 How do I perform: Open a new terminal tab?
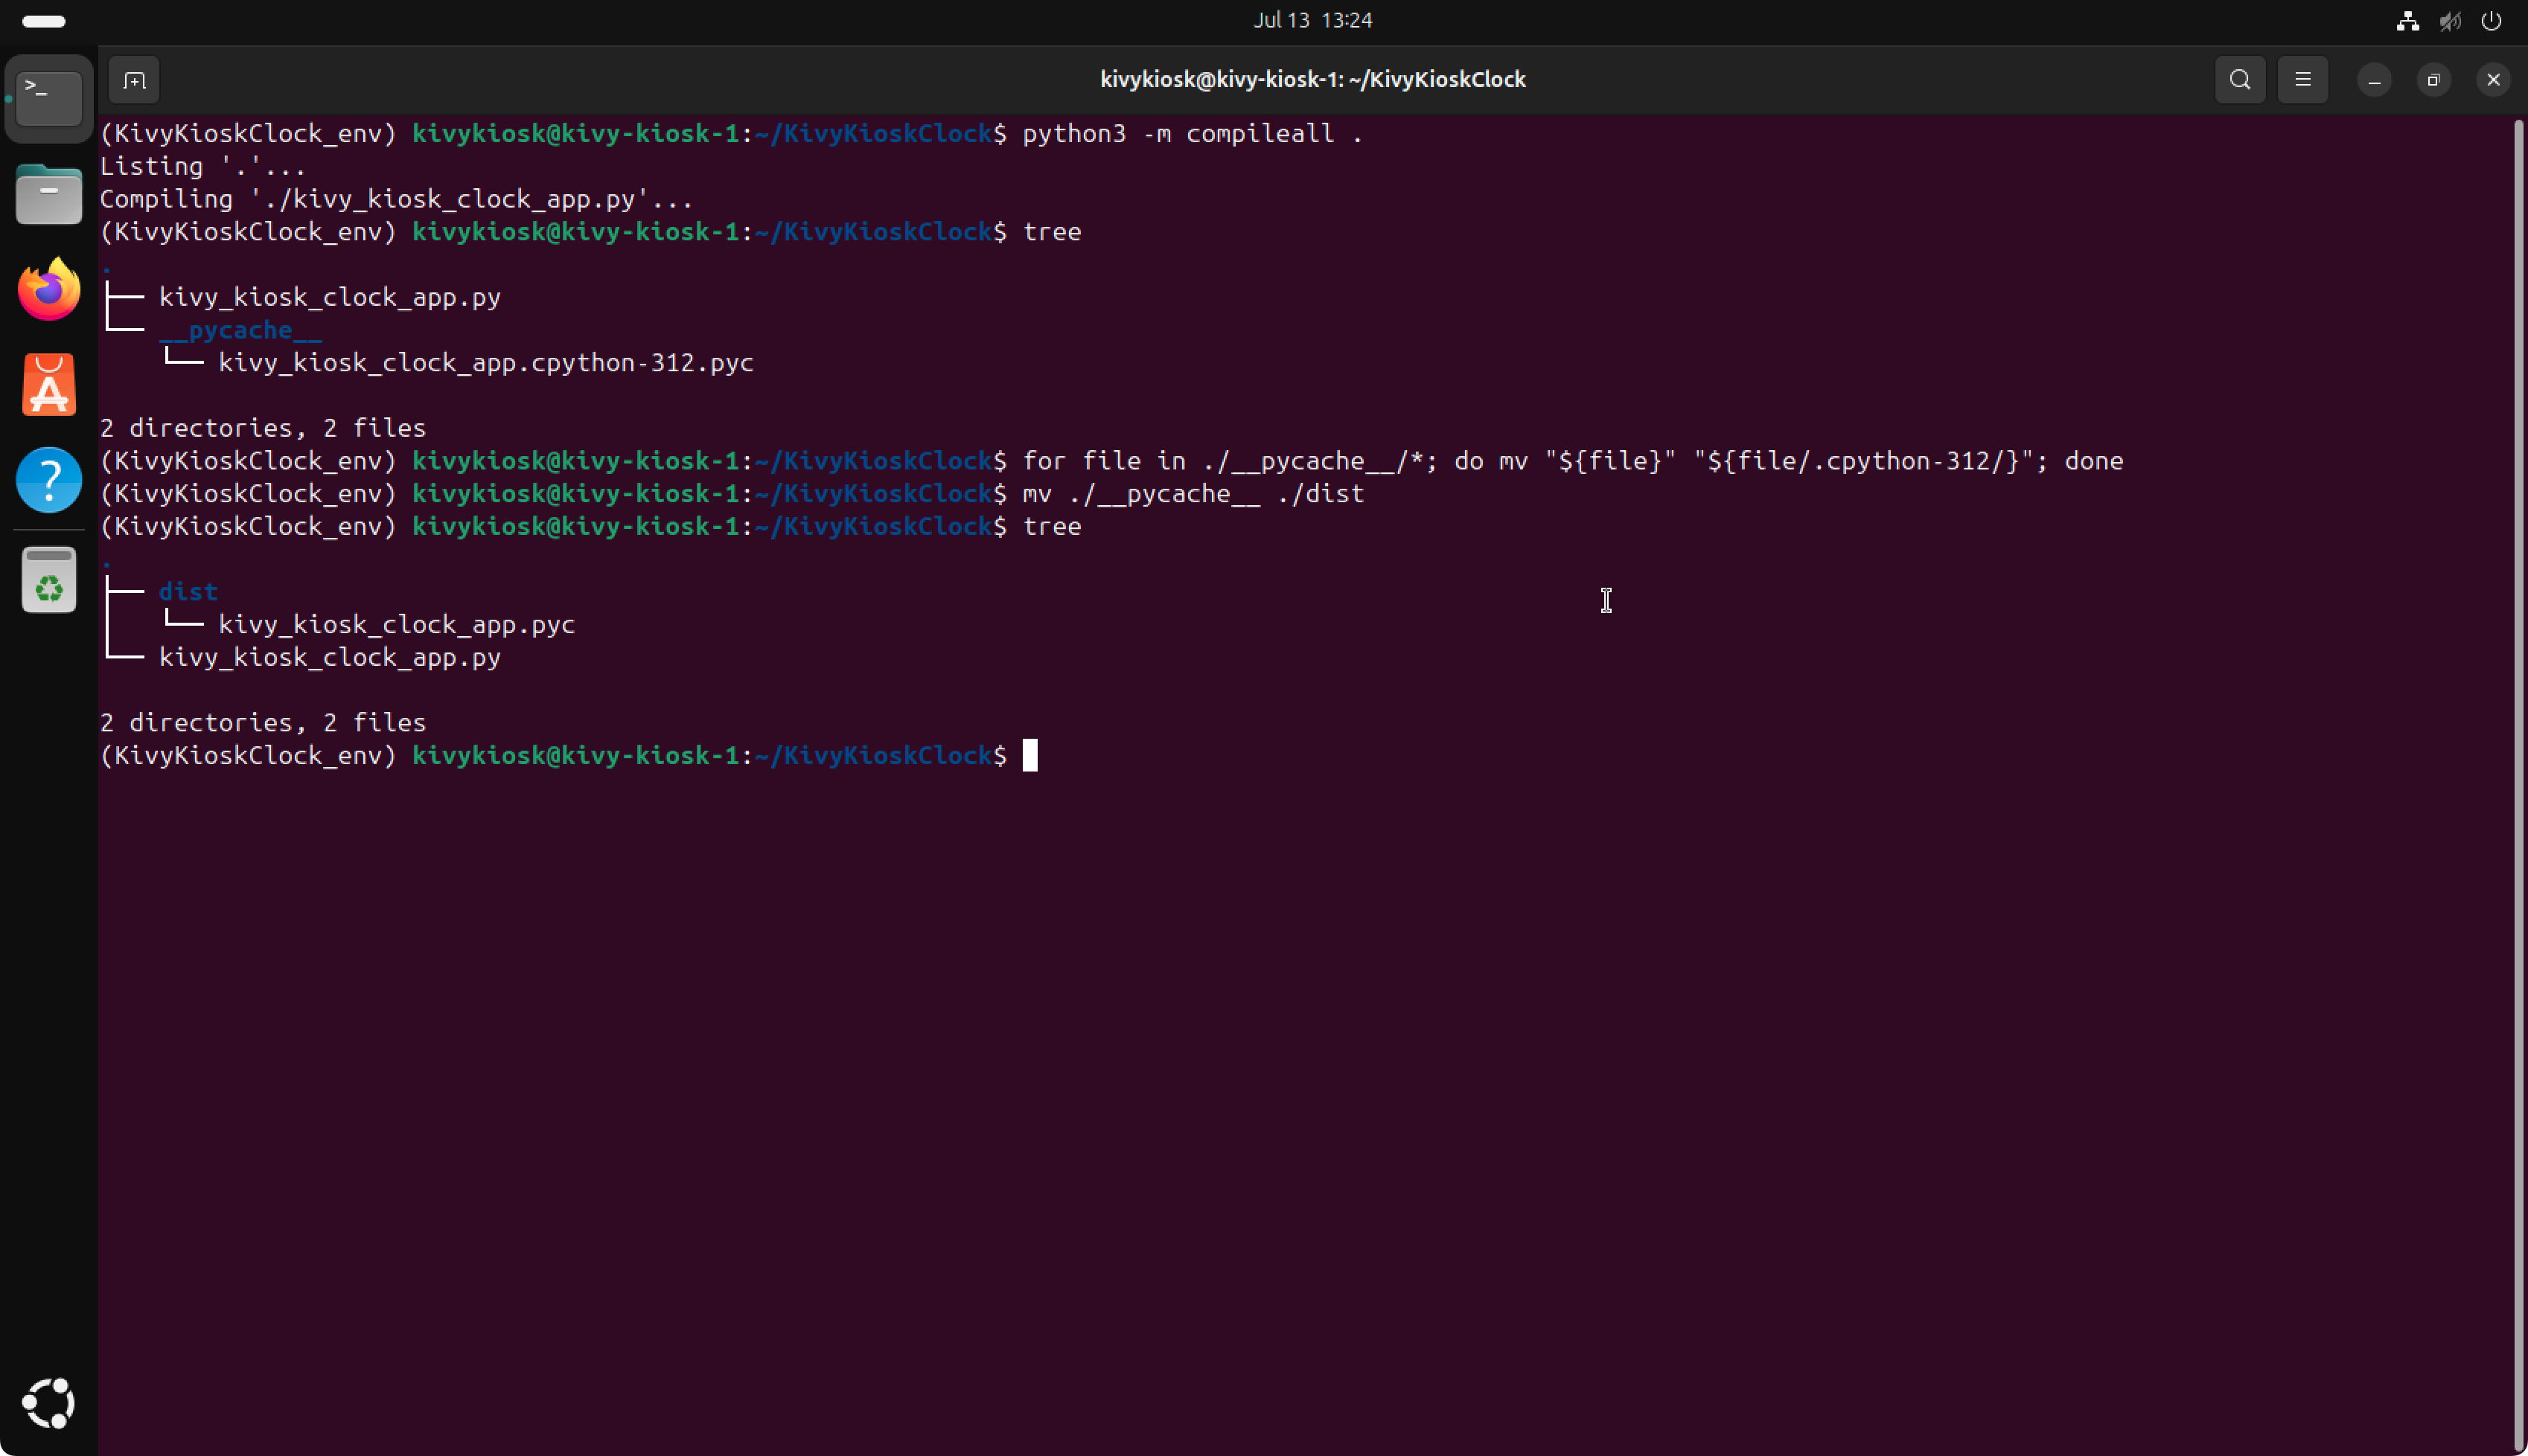click(134, 80)
